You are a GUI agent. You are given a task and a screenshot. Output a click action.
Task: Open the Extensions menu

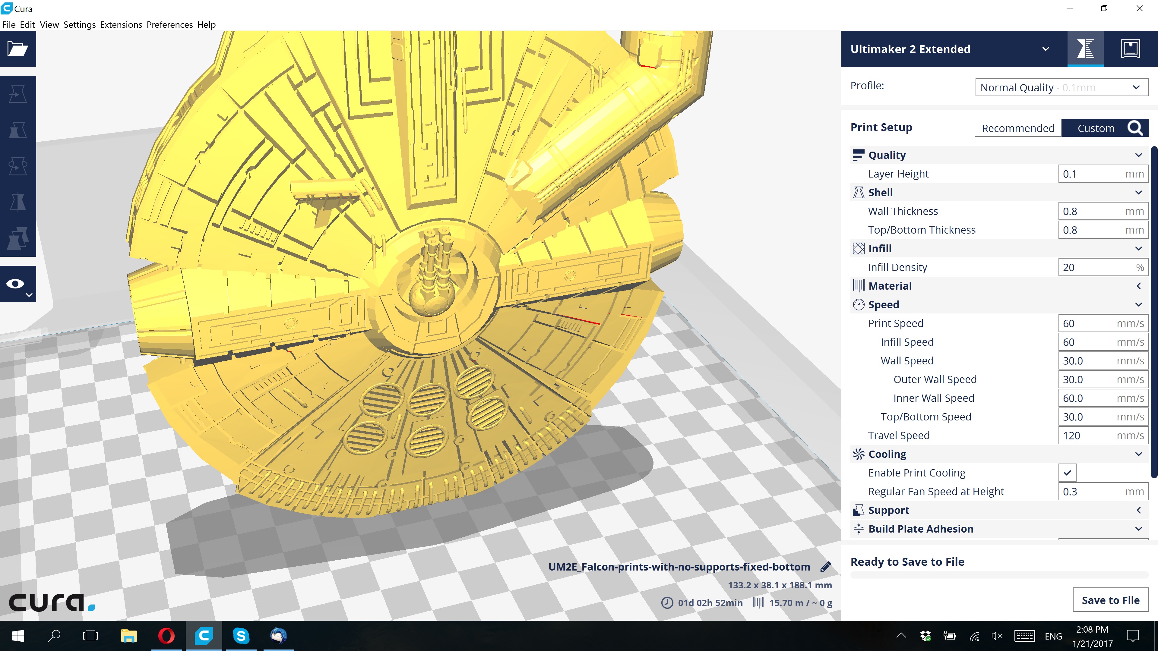tap(121, 25)
